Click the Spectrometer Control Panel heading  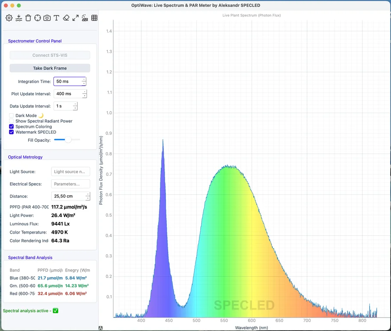point(35,41)
